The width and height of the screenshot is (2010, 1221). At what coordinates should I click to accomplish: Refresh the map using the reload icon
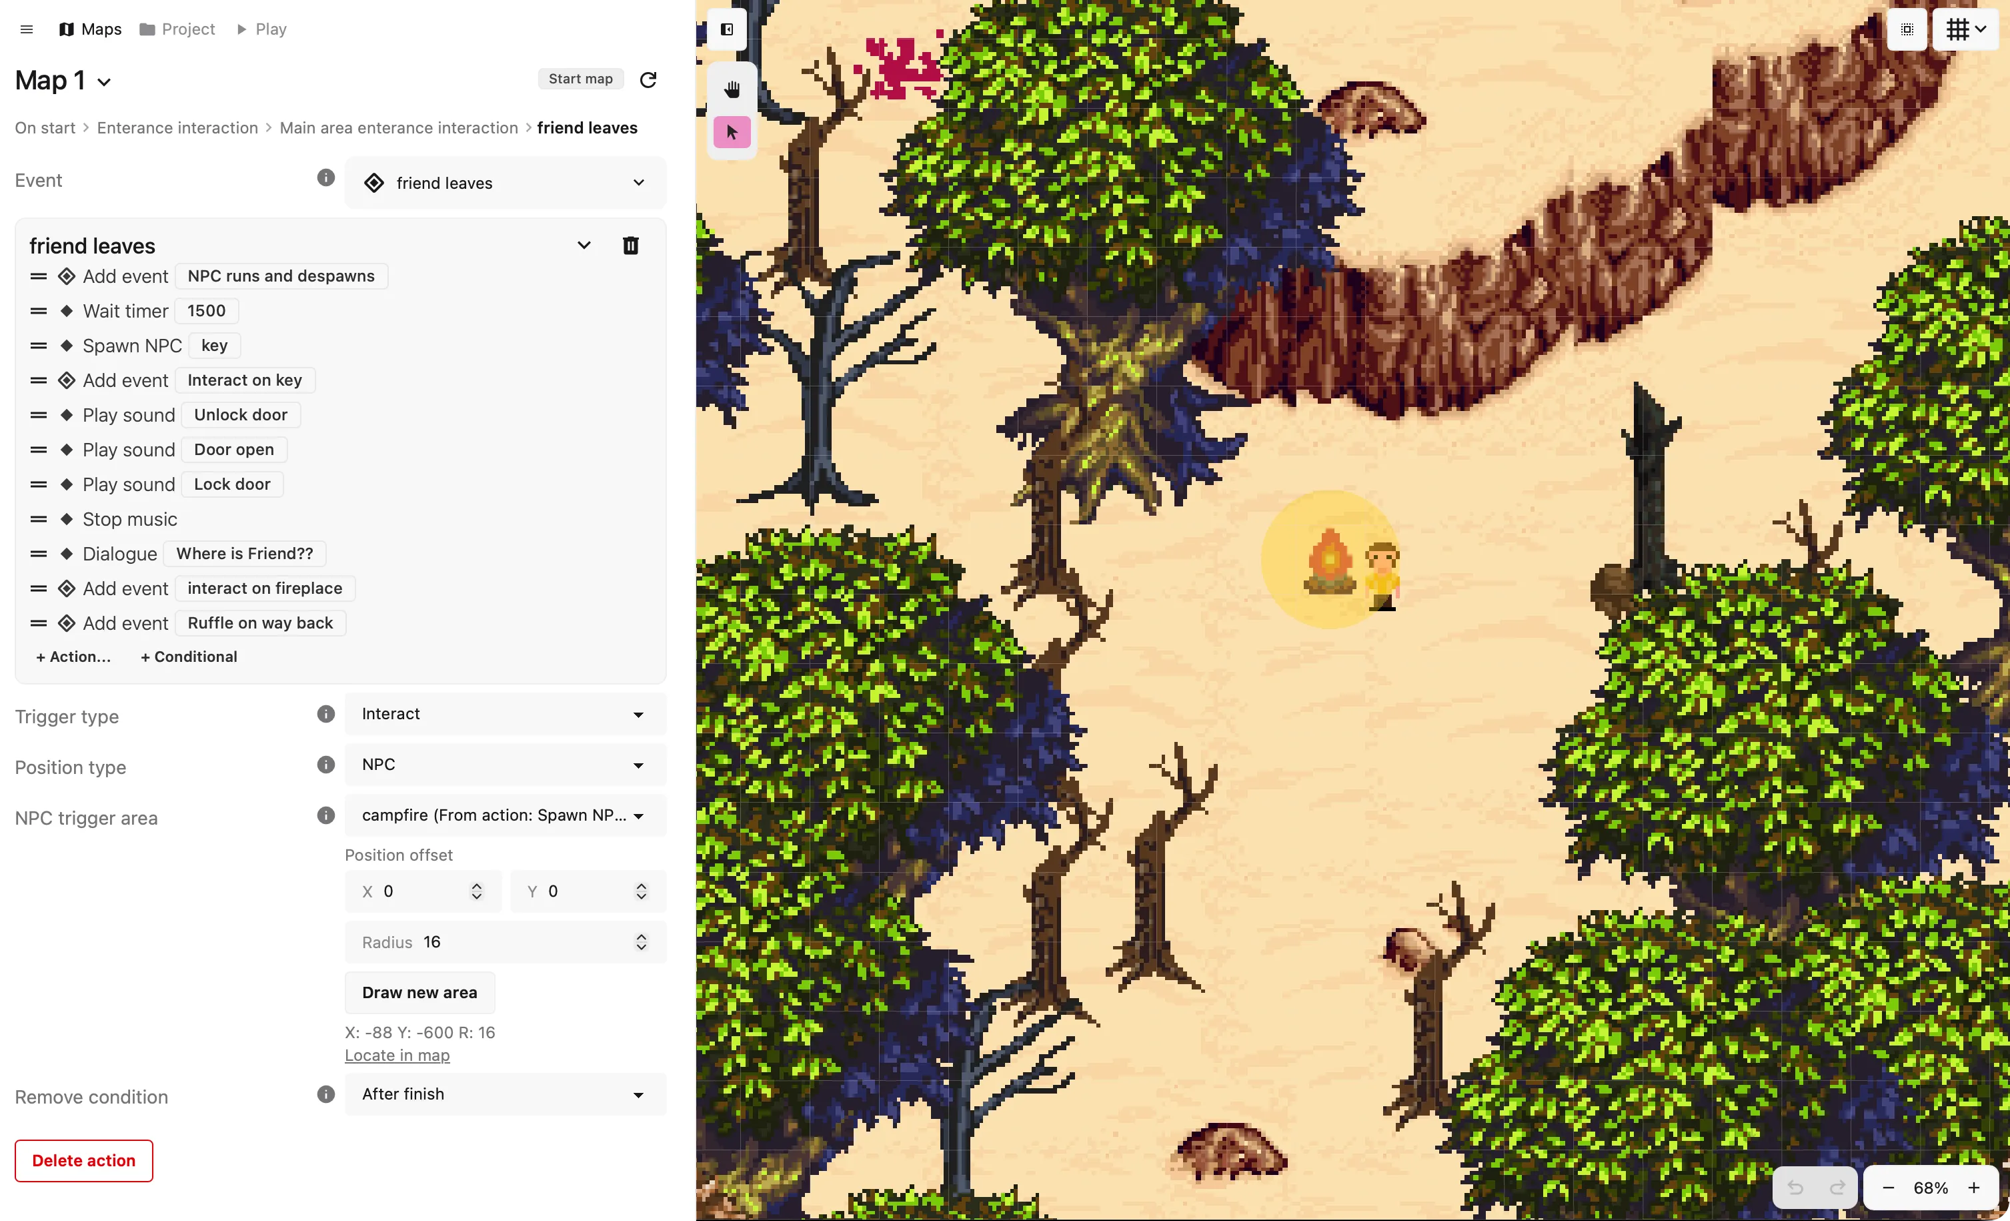(x=648, y=79)
